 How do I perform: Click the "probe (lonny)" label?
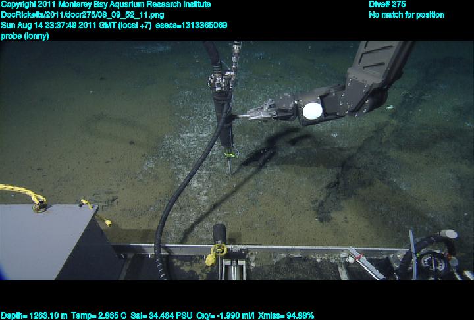coord(25,36)
